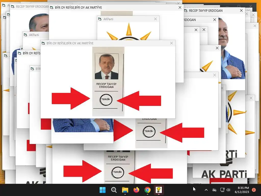This screenshot has width=261, height=196.
Task: Click the yellow lightbulb app in taskbar
Action: (x=159, y=190)
